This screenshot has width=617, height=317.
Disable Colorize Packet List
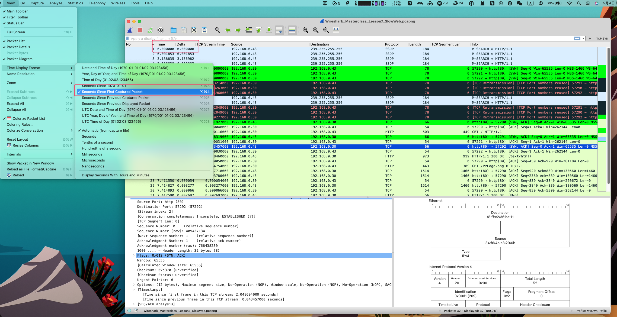[x=28, y=118]
